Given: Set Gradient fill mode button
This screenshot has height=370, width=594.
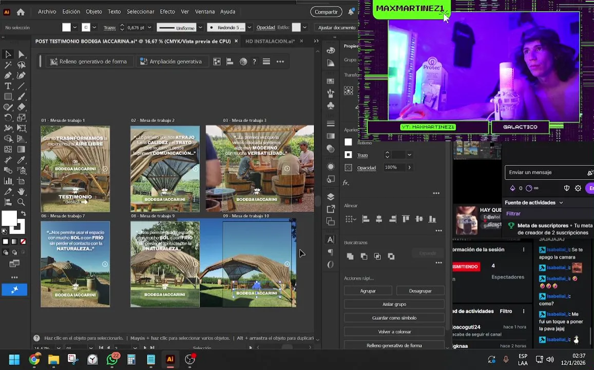Looking at the screenshot, I should tap(14, 242).
